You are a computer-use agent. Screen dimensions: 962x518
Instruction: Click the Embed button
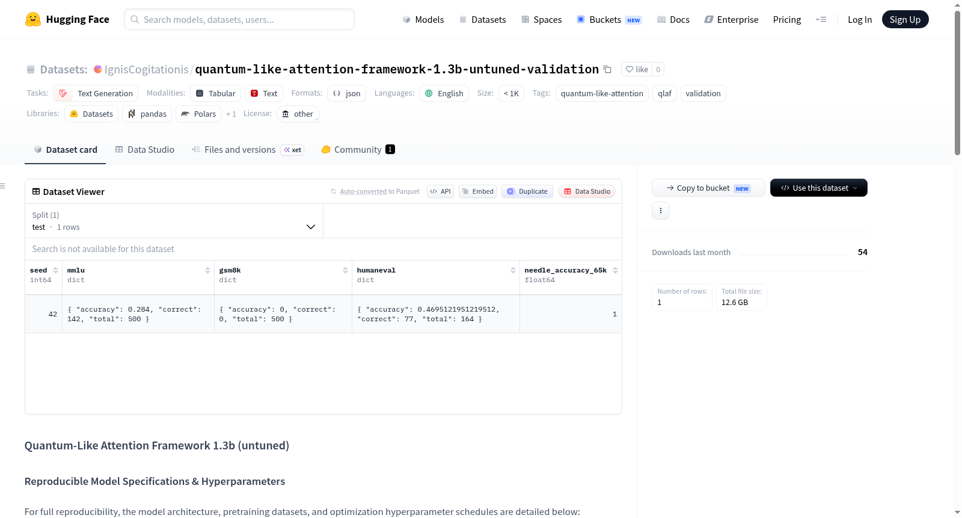pos(477,191)
